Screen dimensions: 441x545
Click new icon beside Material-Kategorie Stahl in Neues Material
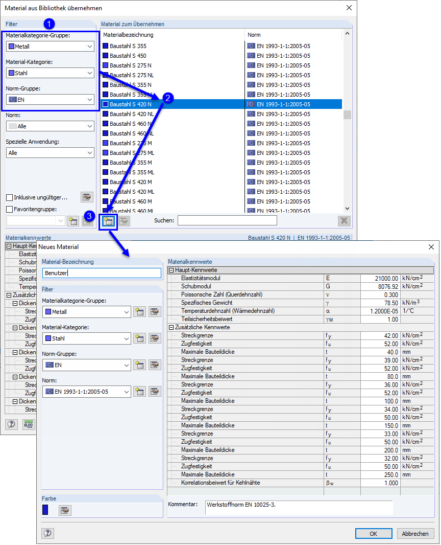point(139,338)
